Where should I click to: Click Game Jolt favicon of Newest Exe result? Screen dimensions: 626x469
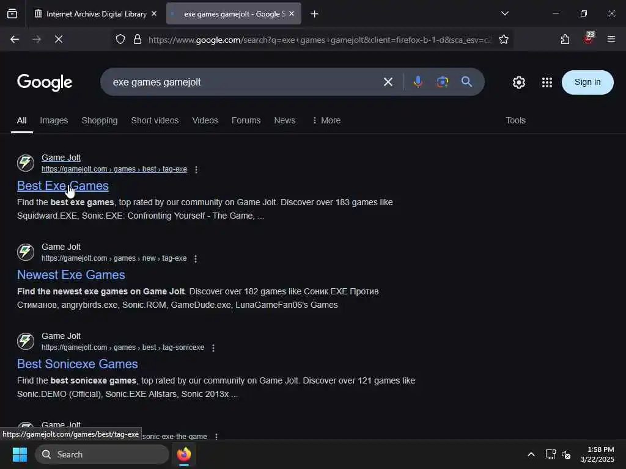(x=26, y=252)
